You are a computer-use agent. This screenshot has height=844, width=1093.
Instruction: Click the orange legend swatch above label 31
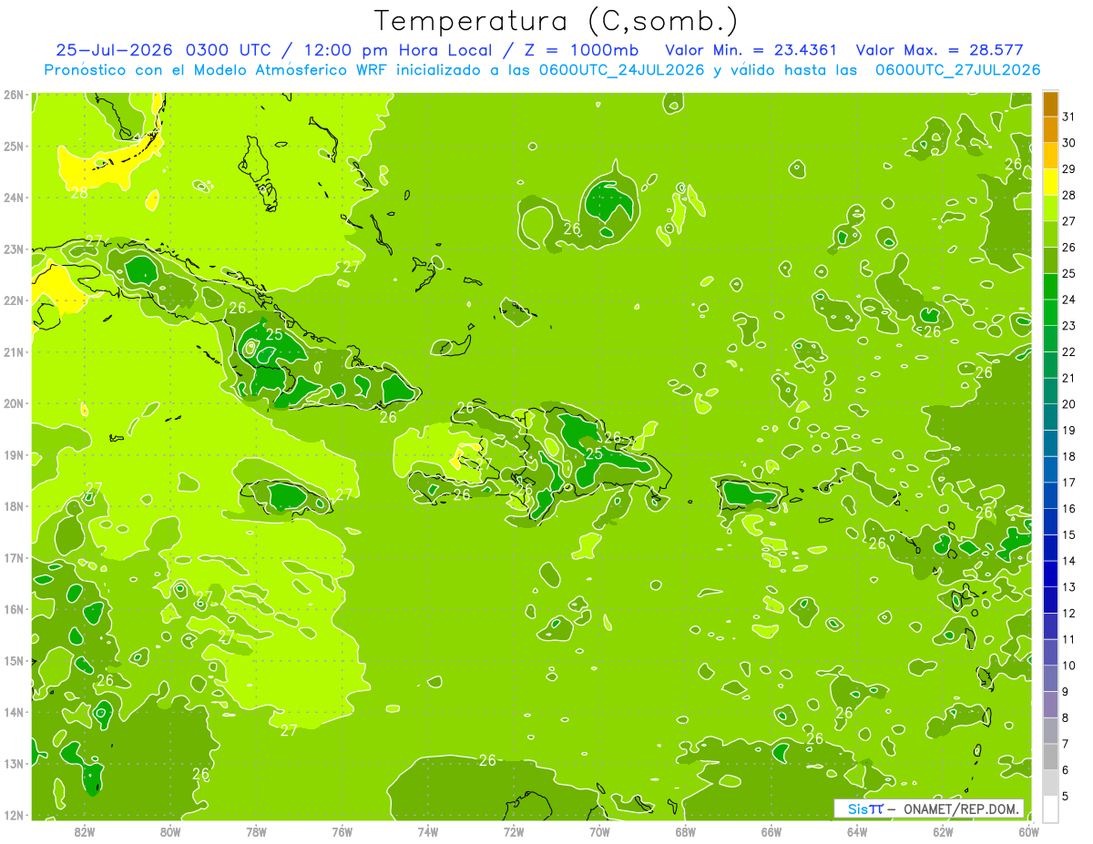coord(1050,104)
